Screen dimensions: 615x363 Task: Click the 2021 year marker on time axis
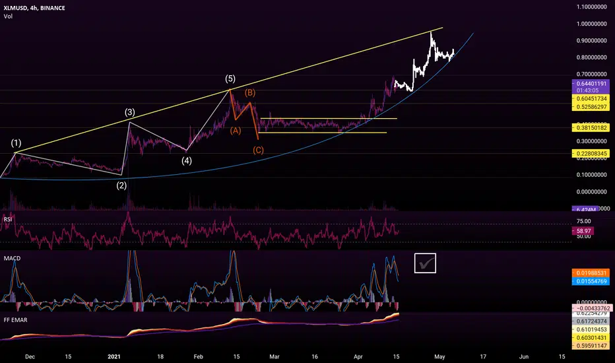click(x=113, y=356)
